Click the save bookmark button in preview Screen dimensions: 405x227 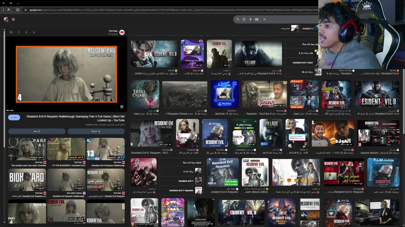37,131
